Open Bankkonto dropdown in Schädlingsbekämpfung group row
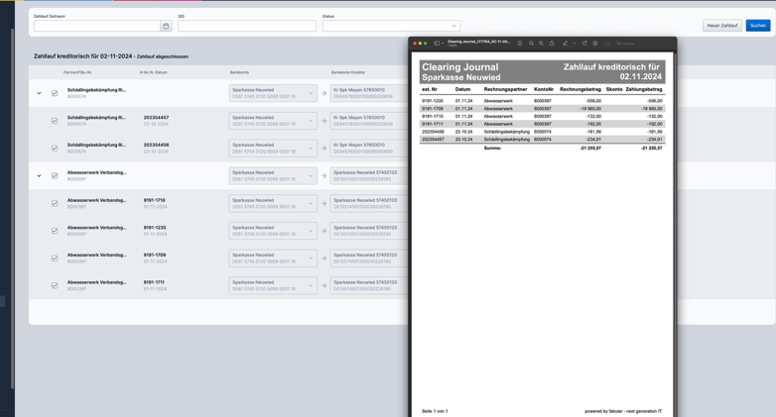The image size is (776, 417). [273, 93]
